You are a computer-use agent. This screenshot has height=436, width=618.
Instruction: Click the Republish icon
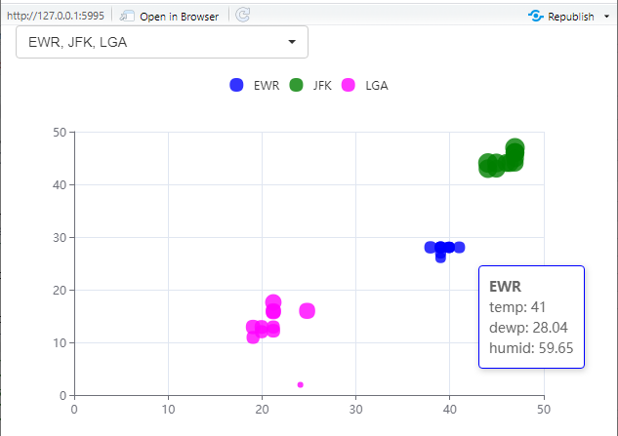(x=536, y=16)
